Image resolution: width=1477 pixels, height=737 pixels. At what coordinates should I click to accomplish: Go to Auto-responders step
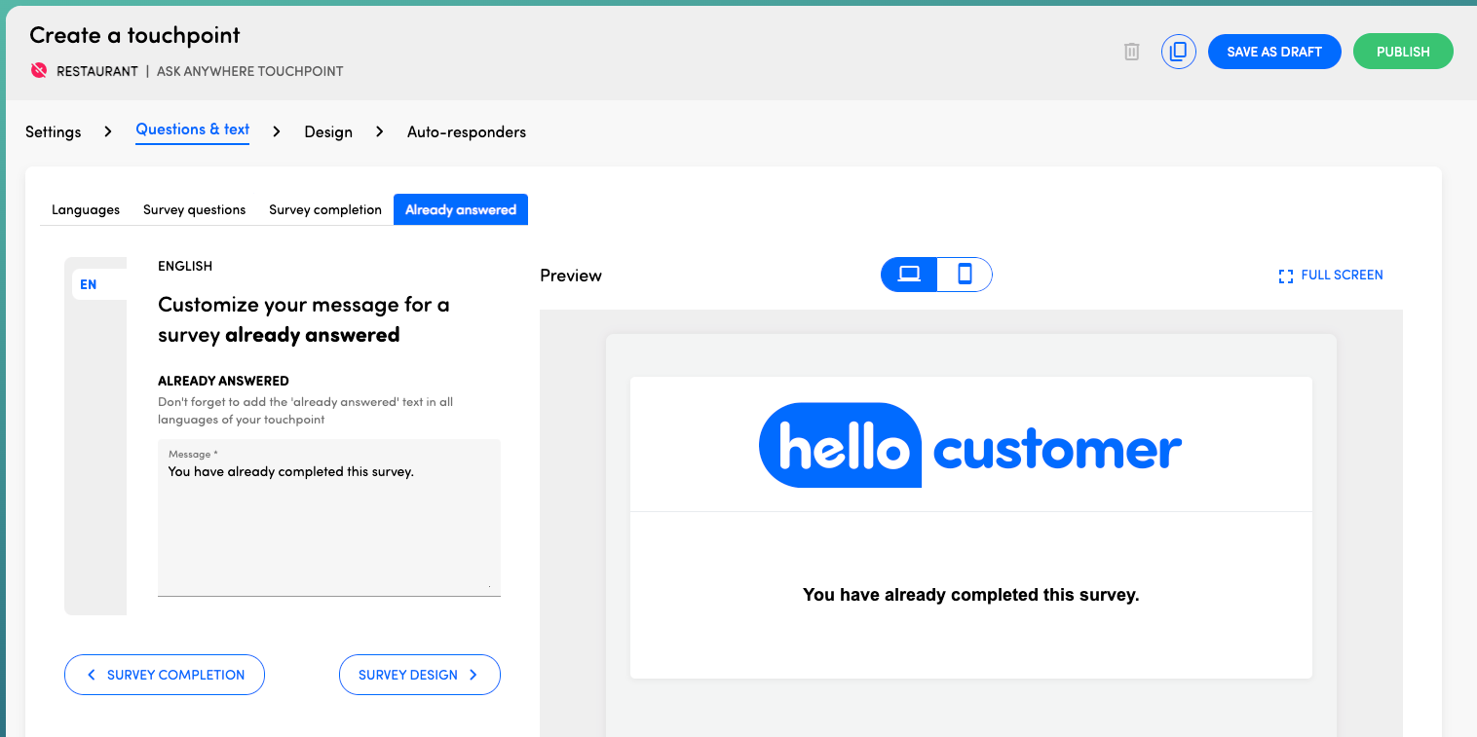[467, 131]
